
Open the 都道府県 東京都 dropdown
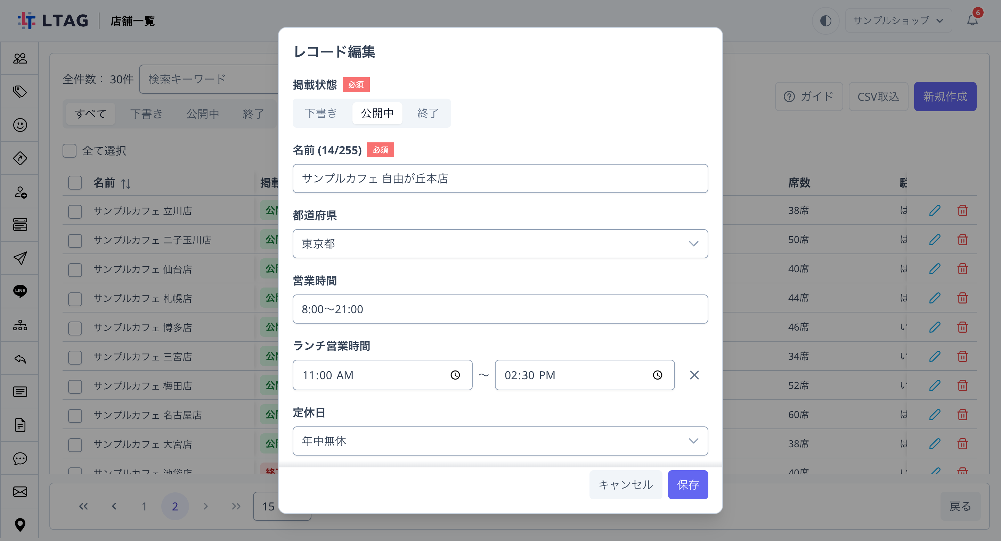click(x=500, y=244)
